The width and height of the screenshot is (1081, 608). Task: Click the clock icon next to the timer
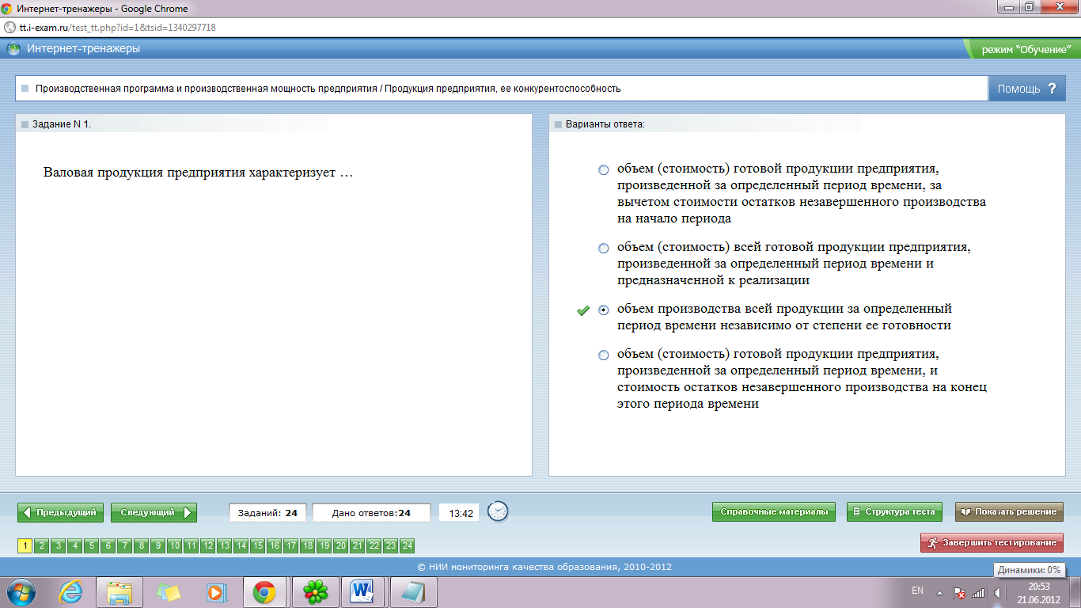(498, 512)
